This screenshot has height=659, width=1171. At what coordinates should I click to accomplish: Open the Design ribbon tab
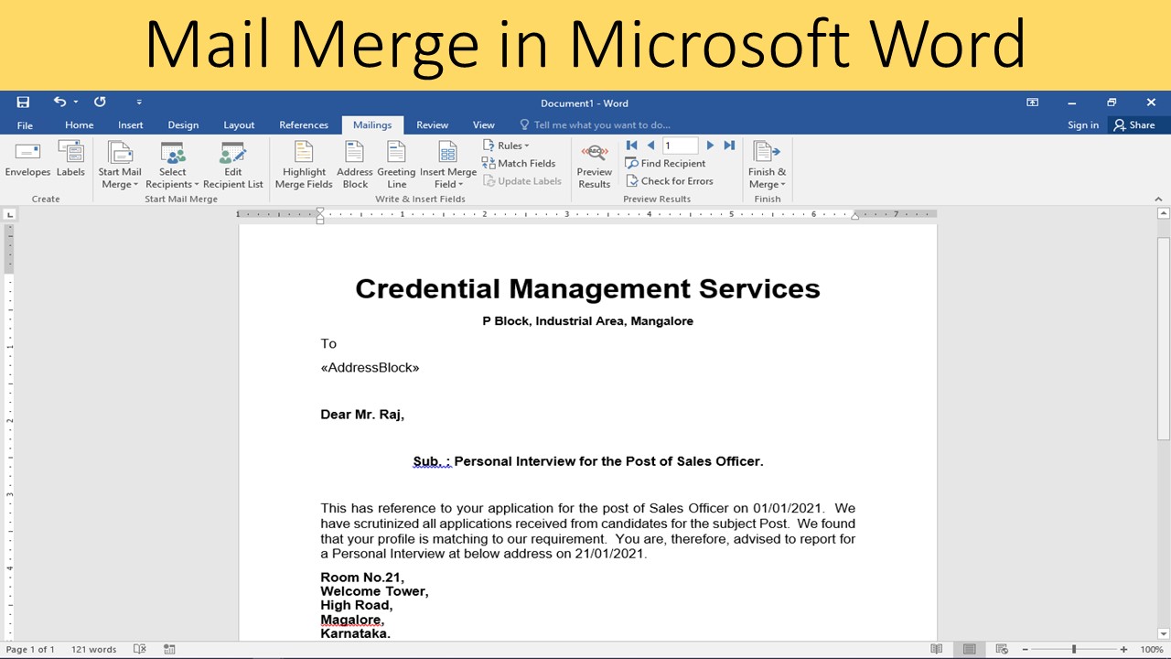coord(183,124)
